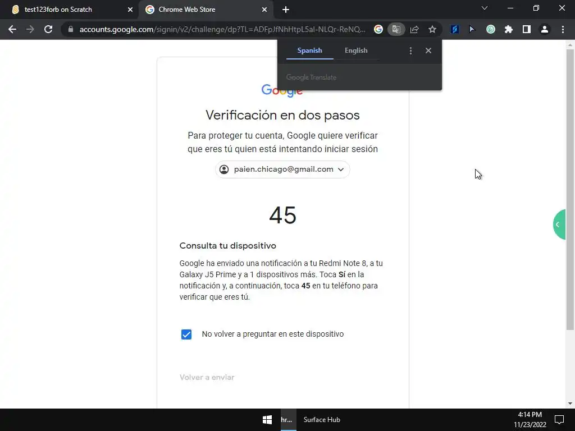Open the blue lightning extension icon
The width and height of the screenshot is (575, 431).
tap(454, 29)
